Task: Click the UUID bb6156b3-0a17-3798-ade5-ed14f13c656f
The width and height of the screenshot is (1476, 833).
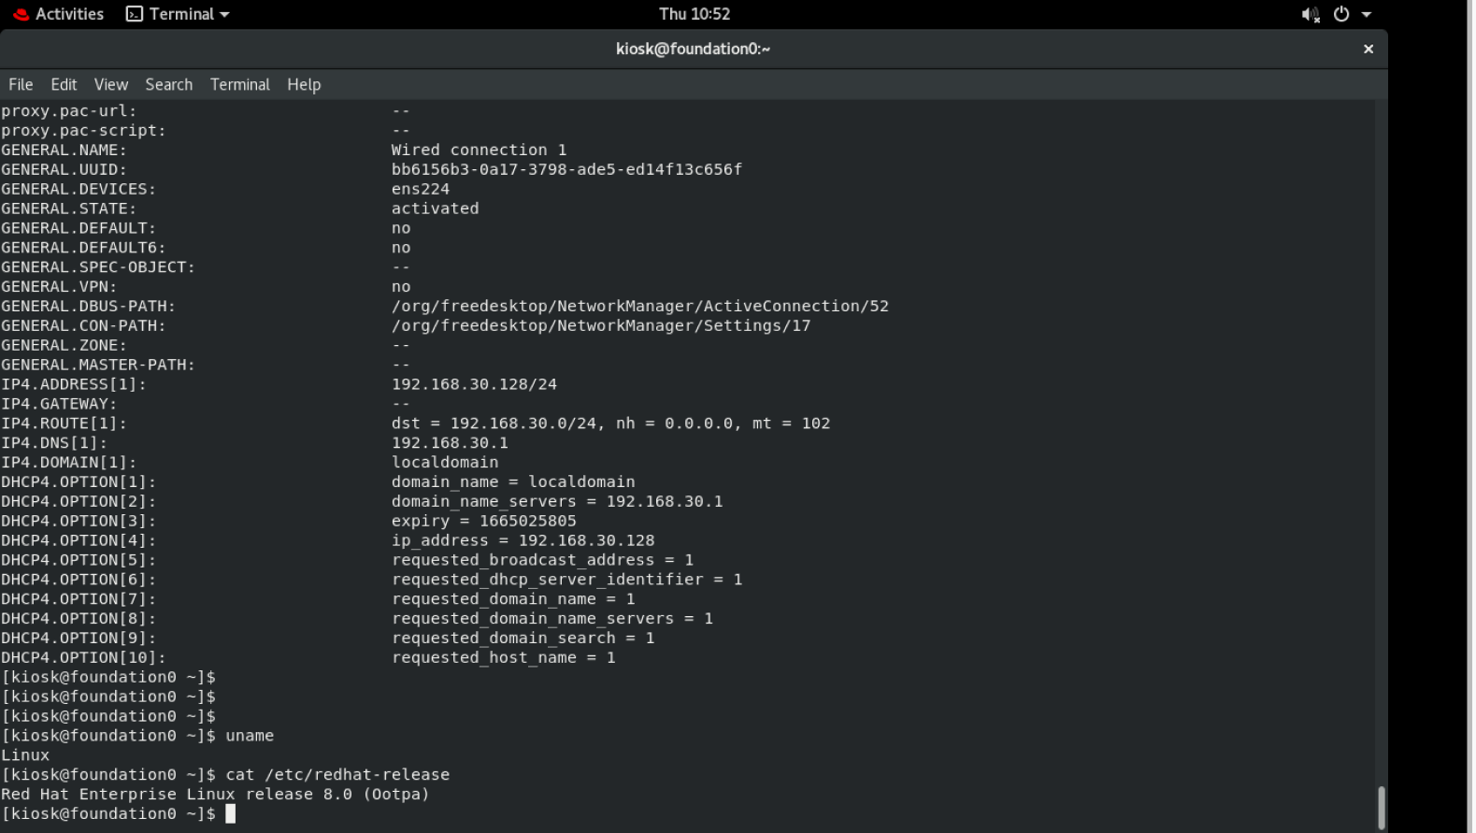Action: pyautogui.click(x=566, y=169)
